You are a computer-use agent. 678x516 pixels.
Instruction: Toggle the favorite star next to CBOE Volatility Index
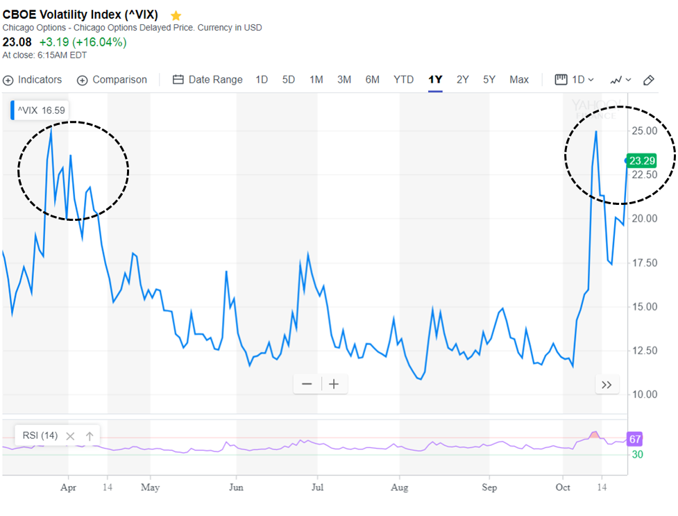(176, 14)
